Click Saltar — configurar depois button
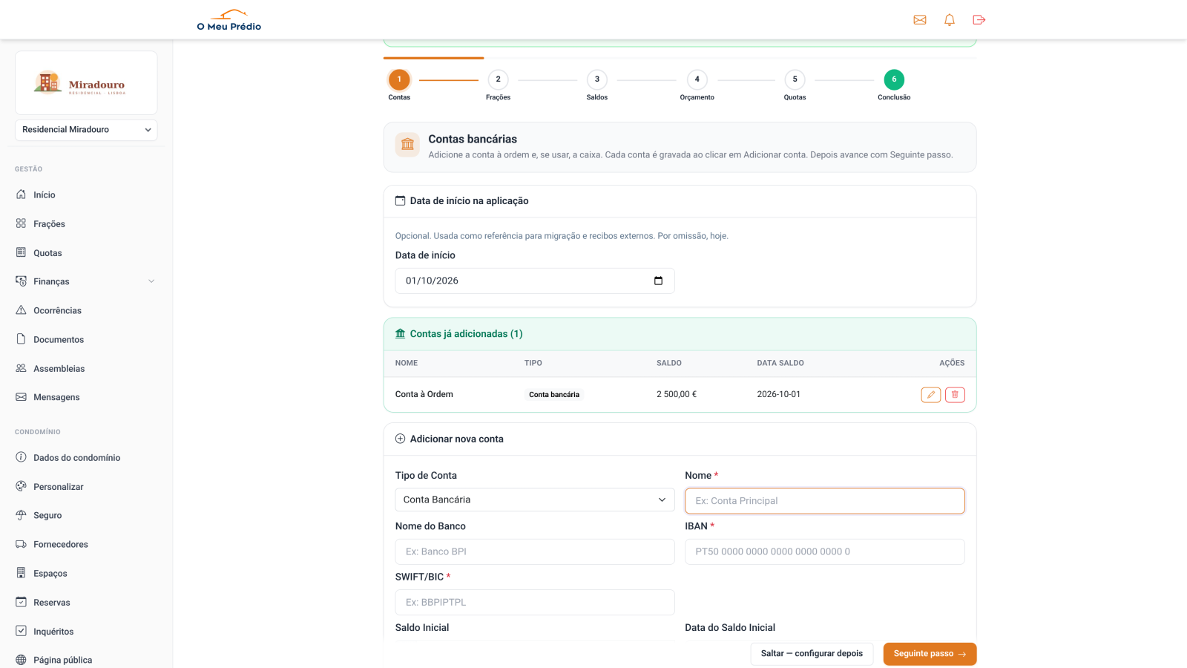 coord(812,654)
